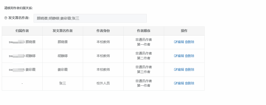Select the 校外人员 identity cell
Screen dimensions: 266x105
[x=103, y=83]
